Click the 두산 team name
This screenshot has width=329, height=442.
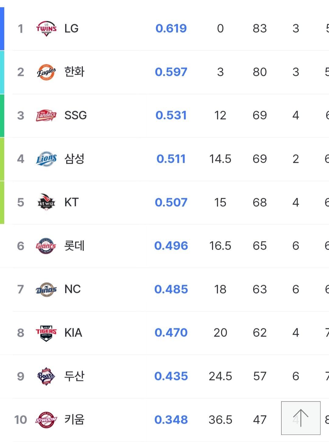pos(74,376)
